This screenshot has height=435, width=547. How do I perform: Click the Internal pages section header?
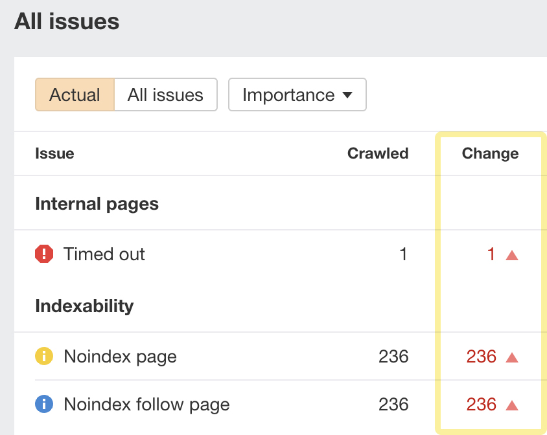(x=97, y=203)
